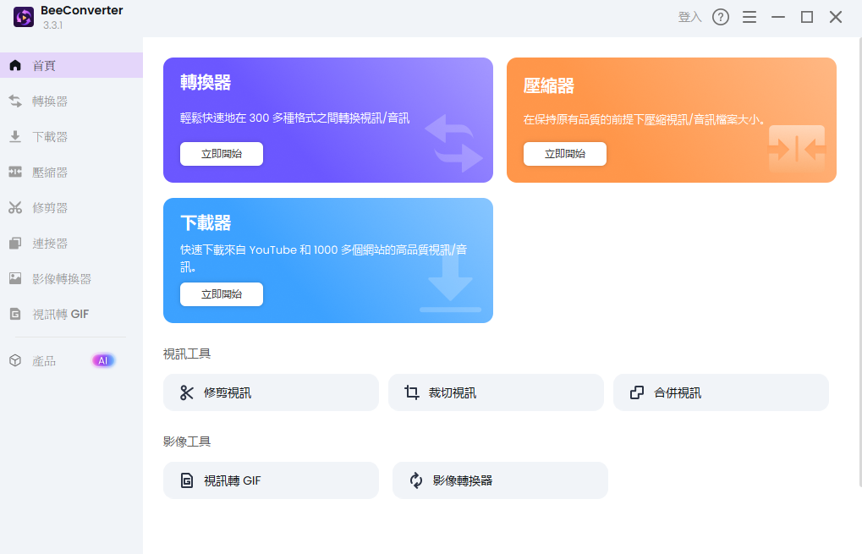862x554 pixels.
Task: Open the 合併視訊 tool button
Action: pyautogui.click(x=721, y=392)
